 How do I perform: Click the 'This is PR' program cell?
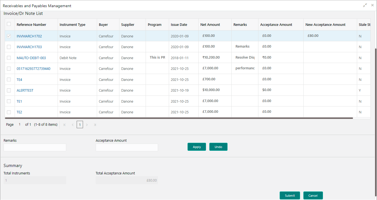pyautogui.click(x=157, y=57)
